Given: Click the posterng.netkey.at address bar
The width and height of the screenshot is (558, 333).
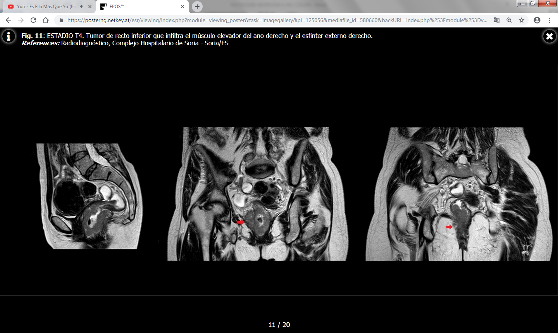Looking at the screenshot, I should tap(277, 20).
